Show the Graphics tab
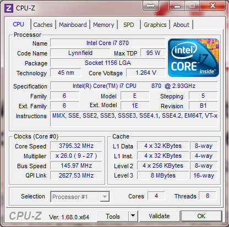The width and height of the screenshot is (229, 227). 155,25
